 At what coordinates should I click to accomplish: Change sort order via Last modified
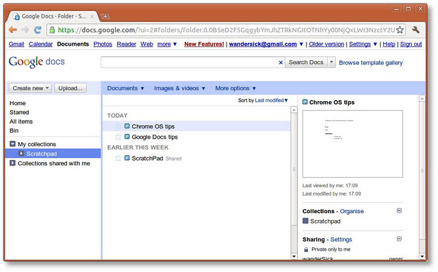[271, 100]
